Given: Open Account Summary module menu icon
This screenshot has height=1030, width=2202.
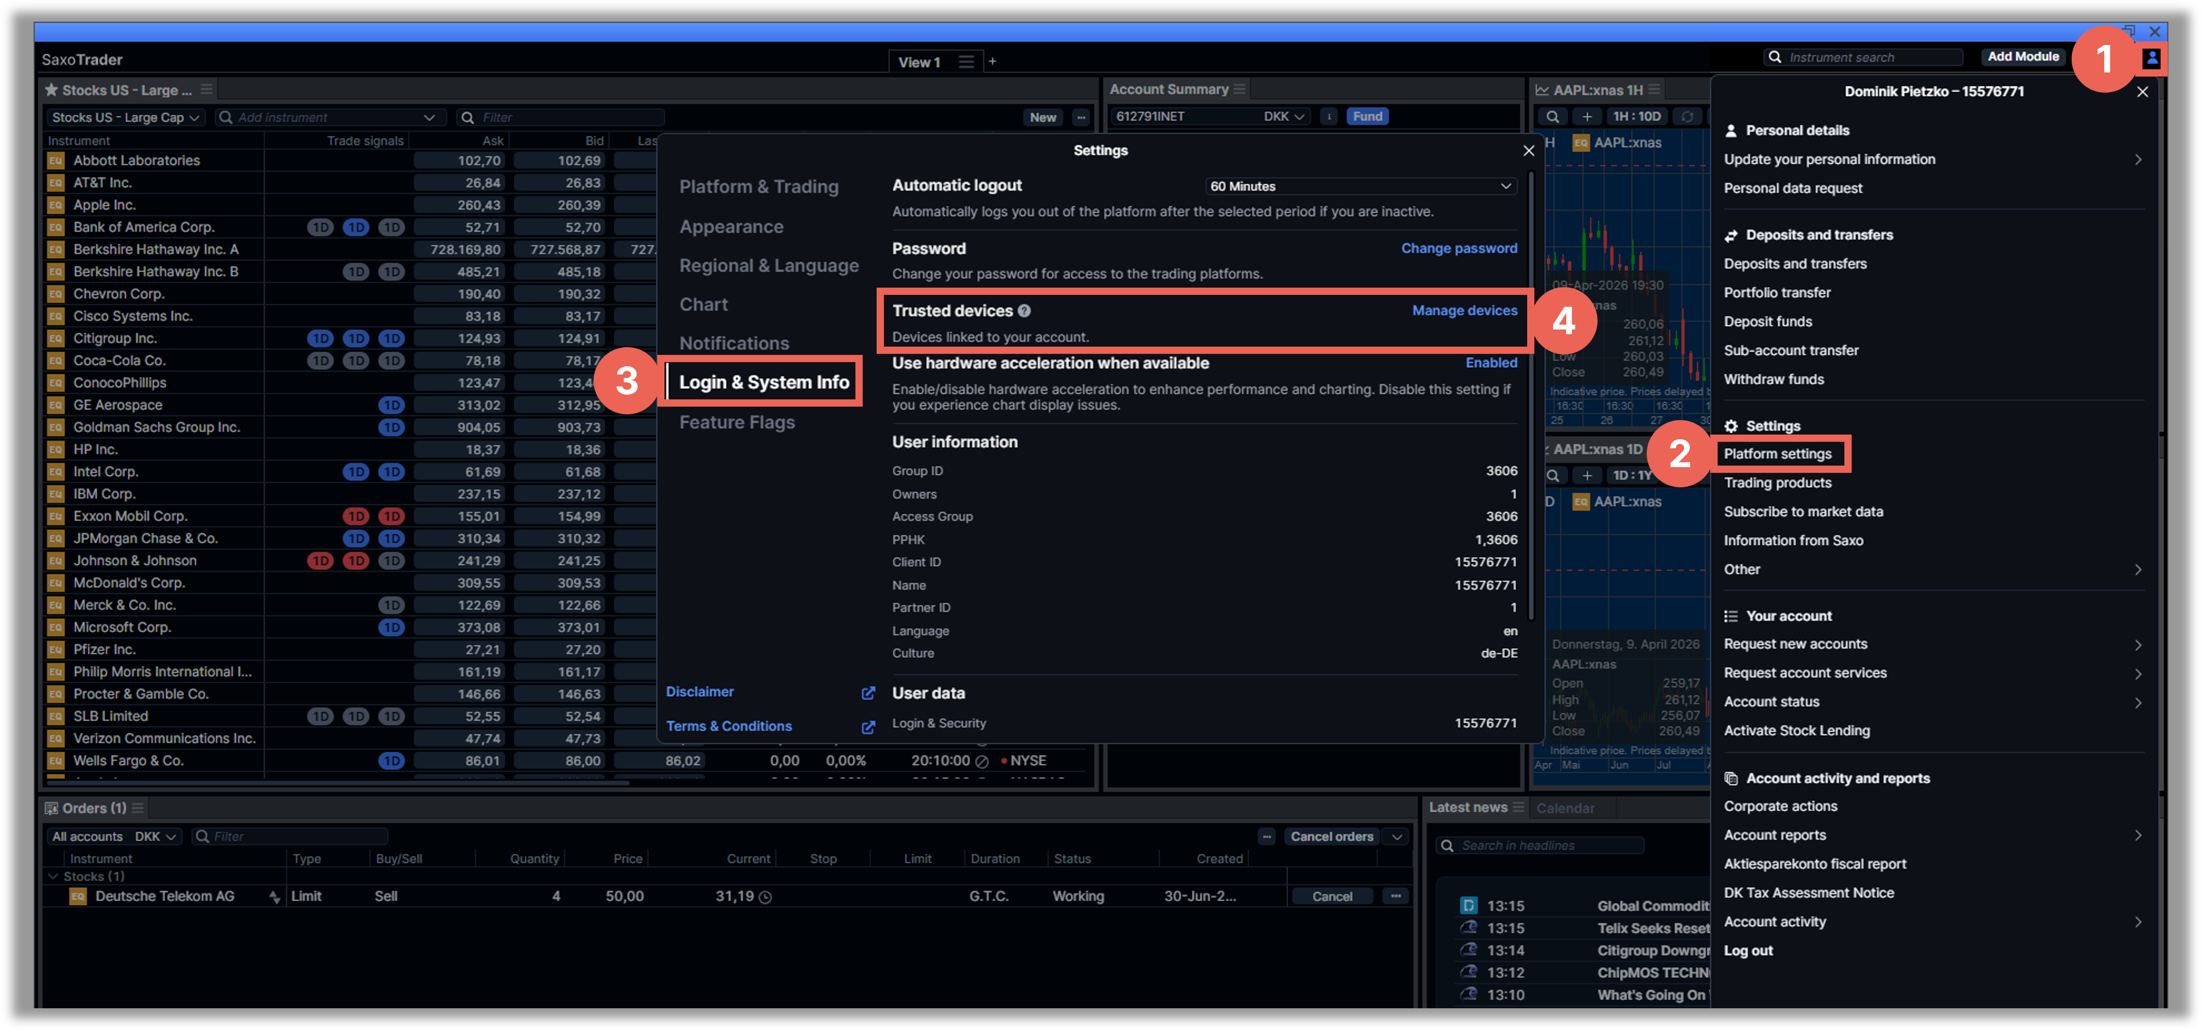Looking at the screenshot, I should (1239, 89).
